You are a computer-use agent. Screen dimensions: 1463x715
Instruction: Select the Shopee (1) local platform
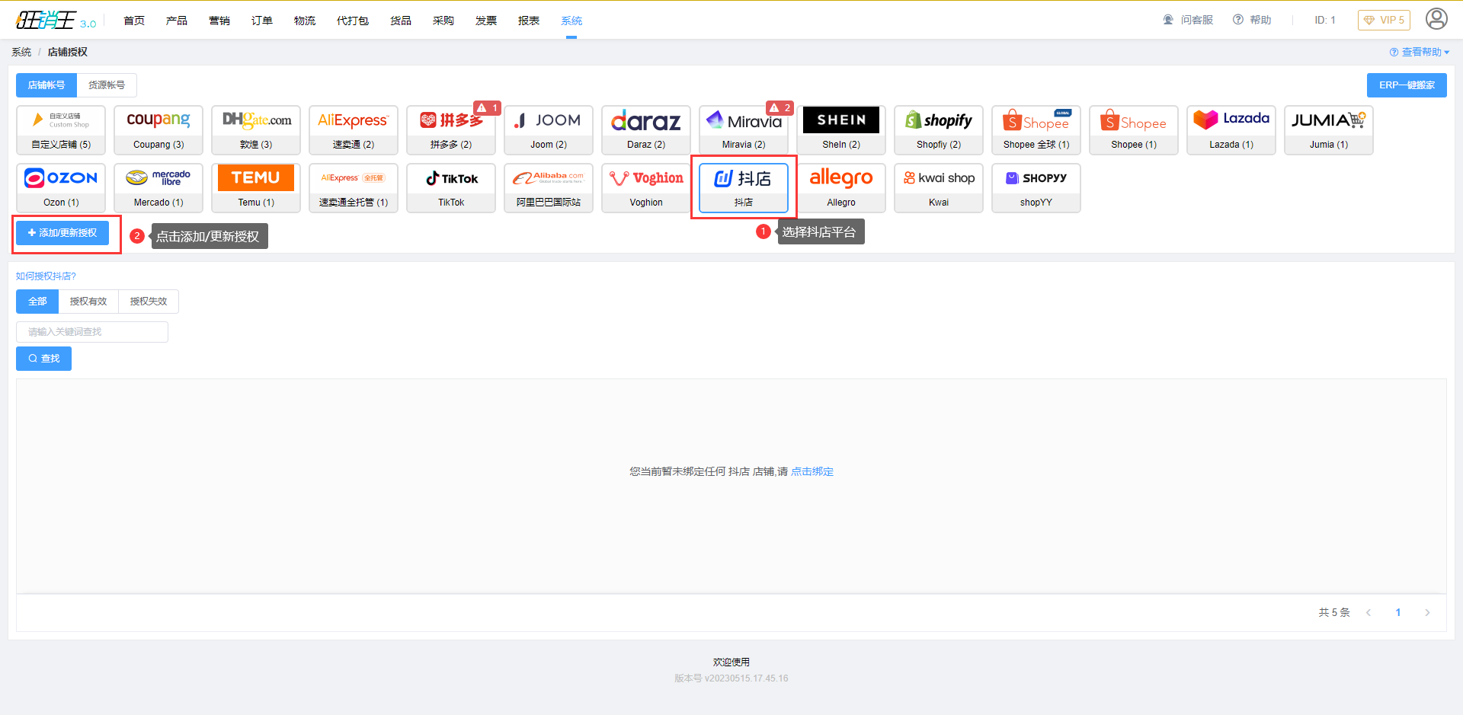(1134, 130)
